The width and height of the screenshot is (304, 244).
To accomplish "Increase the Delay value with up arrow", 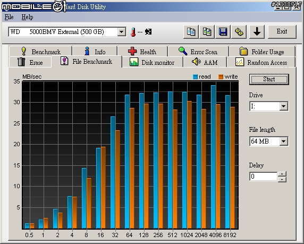I will click(282, 174).
